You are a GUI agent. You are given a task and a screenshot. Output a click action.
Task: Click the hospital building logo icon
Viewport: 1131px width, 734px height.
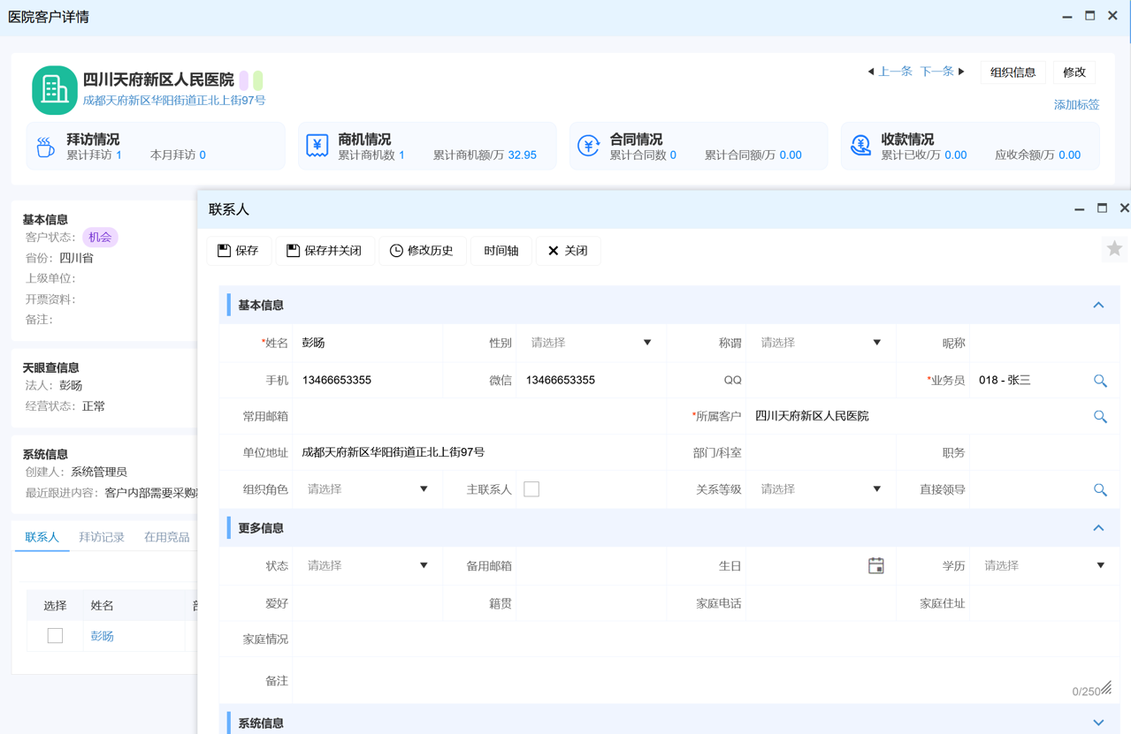coord(54,90)
